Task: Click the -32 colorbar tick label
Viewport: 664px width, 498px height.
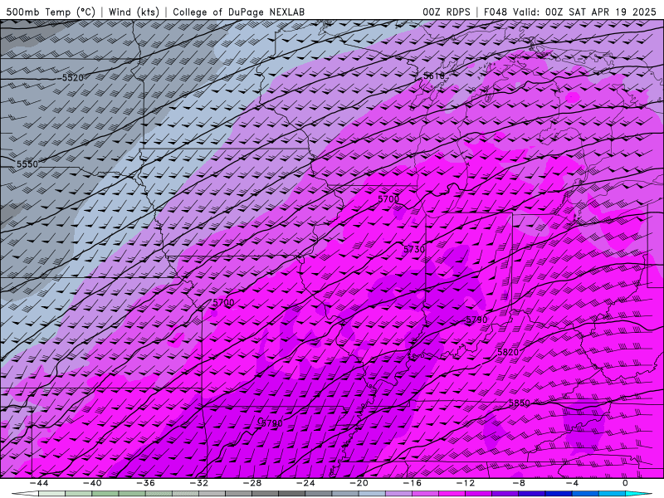Action: click(x=198, y=483)
